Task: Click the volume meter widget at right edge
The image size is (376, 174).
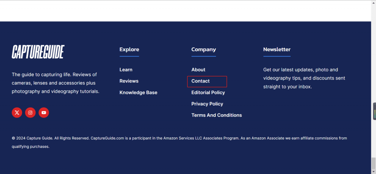Action: pos(374,111)
